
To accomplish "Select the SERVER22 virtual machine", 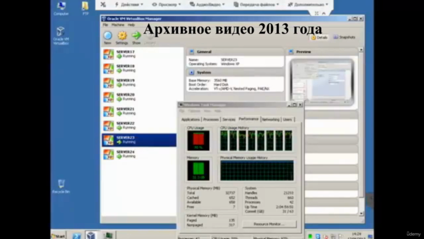I will point(139,125).
